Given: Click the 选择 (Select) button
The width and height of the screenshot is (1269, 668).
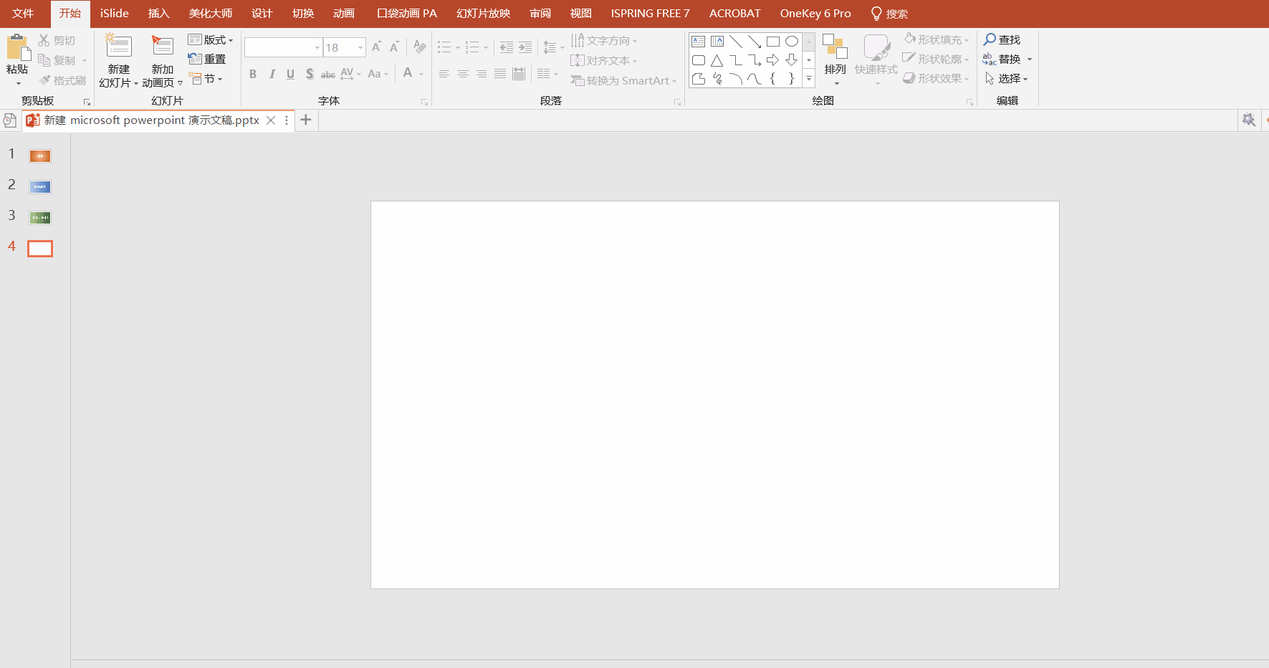Looking at the screenshot, I should pos(1007,78).
